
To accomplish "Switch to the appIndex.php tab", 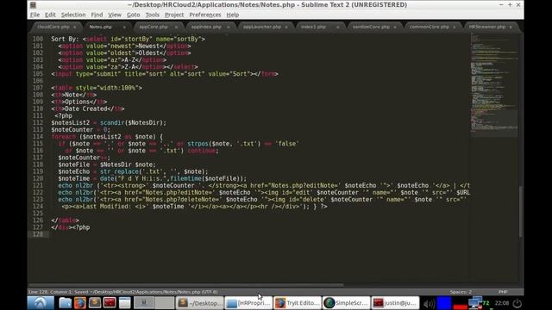I will coord(206,27).
